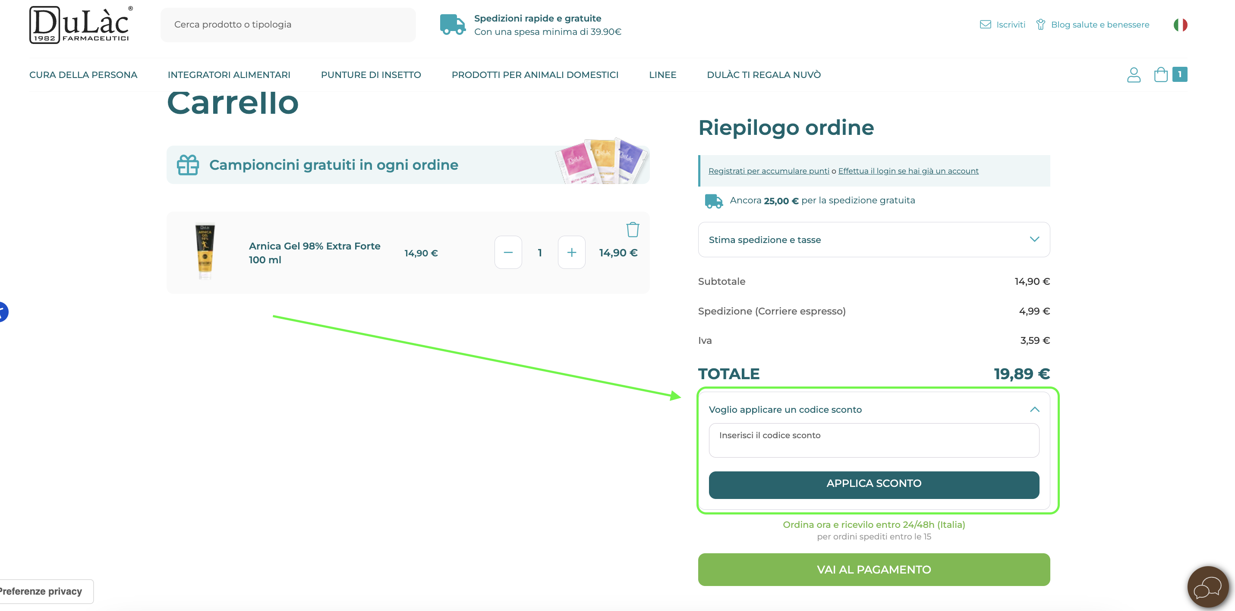The width and height of the screenshot is (1235, 611).
Task: Open PUNTURE DI INSETTO menu
Action: 371,75
